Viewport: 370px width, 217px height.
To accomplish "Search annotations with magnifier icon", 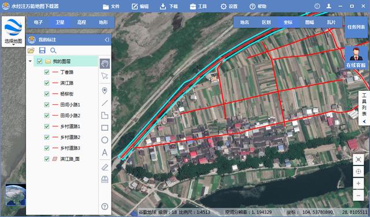I will click(x=53, y=50).
